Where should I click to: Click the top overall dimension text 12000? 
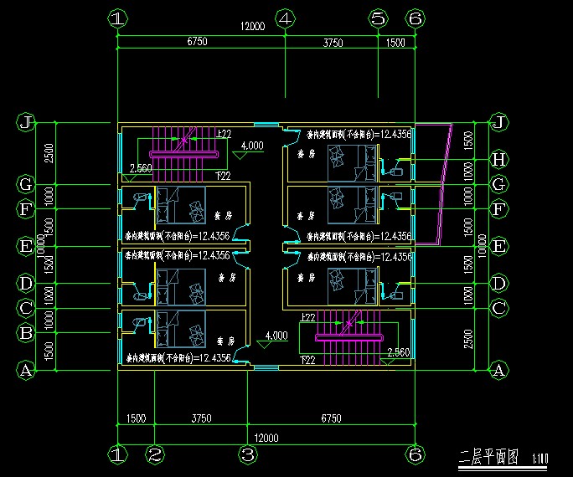[252, 26]
